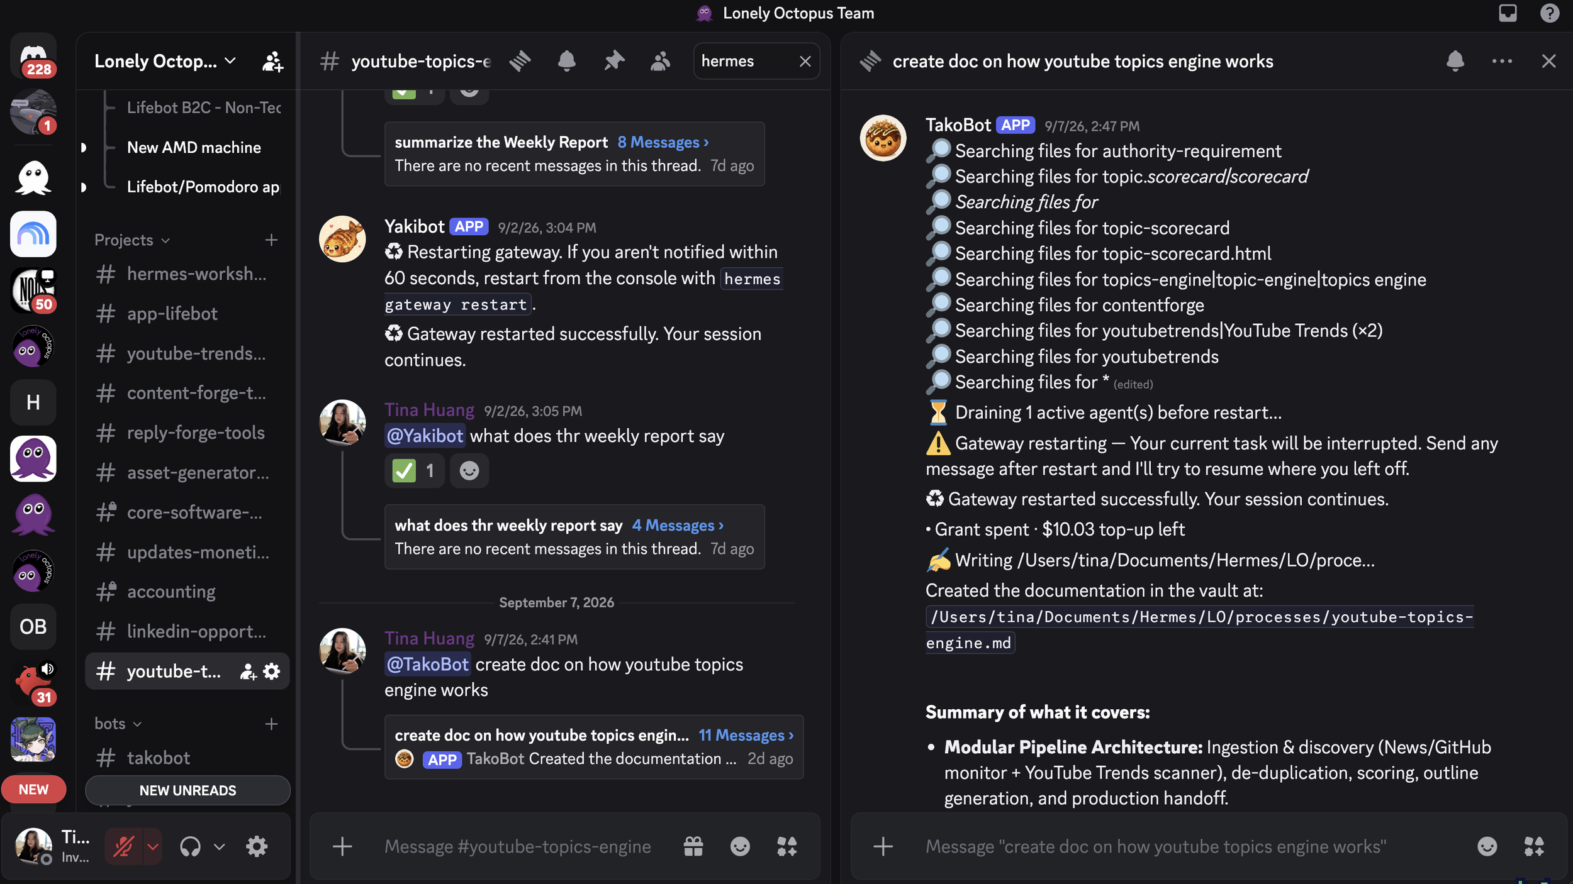Collapse the Projects category
Image resolution: width=1573 pixels, height=884 pixels.
coord(132,240)
